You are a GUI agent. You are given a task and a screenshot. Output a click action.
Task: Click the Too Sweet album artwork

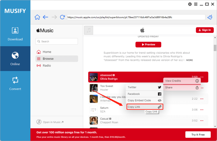(94, 88)
